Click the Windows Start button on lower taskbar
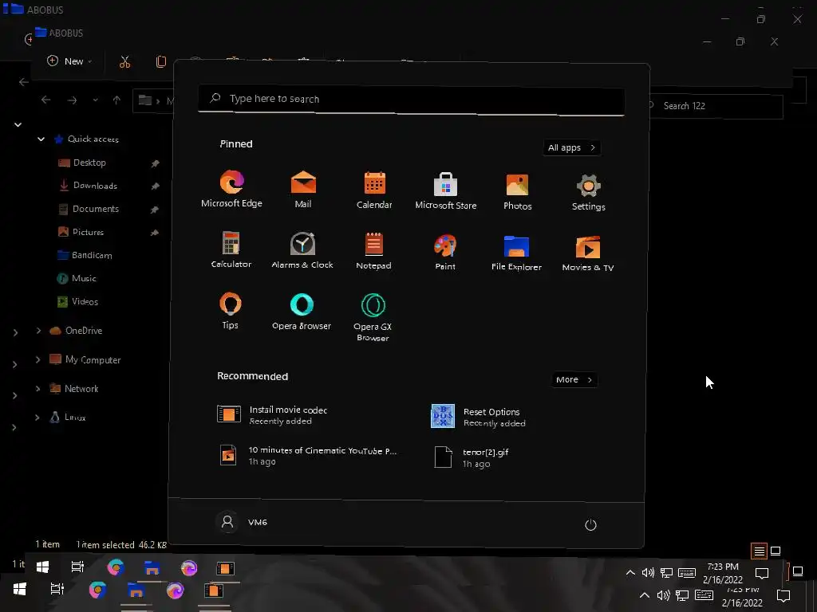Image resolution: width=817 pixels, height=612 pixels. [x=20, y=589]
